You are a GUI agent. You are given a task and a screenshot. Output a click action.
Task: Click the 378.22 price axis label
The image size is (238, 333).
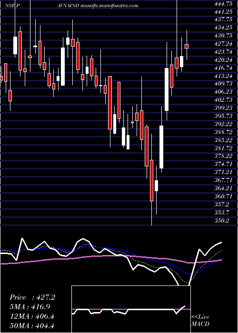pyautogui.click(x=224, y=157)
